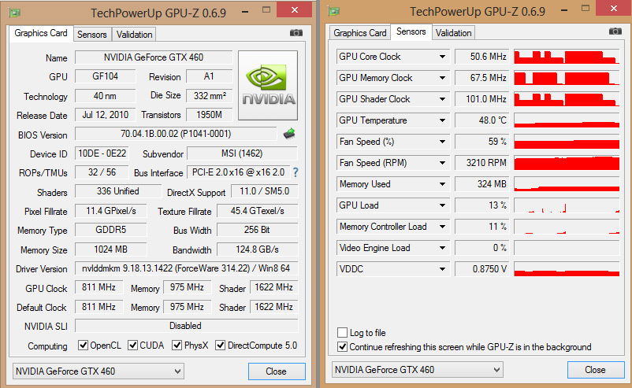Click the NVIDIA logo image
Viewport: 632px width, 388px height.
pos(268,85)
